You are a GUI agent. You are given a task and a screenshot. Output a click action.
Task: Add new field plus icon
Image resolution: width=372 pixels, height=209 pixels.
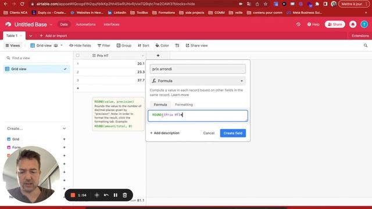tap(158, 56)
